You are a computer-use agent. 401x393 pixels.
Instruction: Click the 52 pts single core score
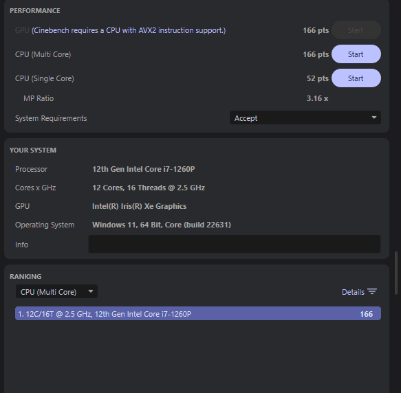(x=317, y=78)
